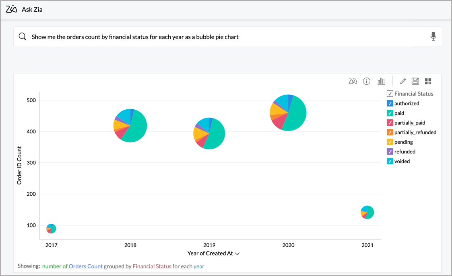Uncheck the authorized legend checkbox
The image size is (452, 276).
390,104
